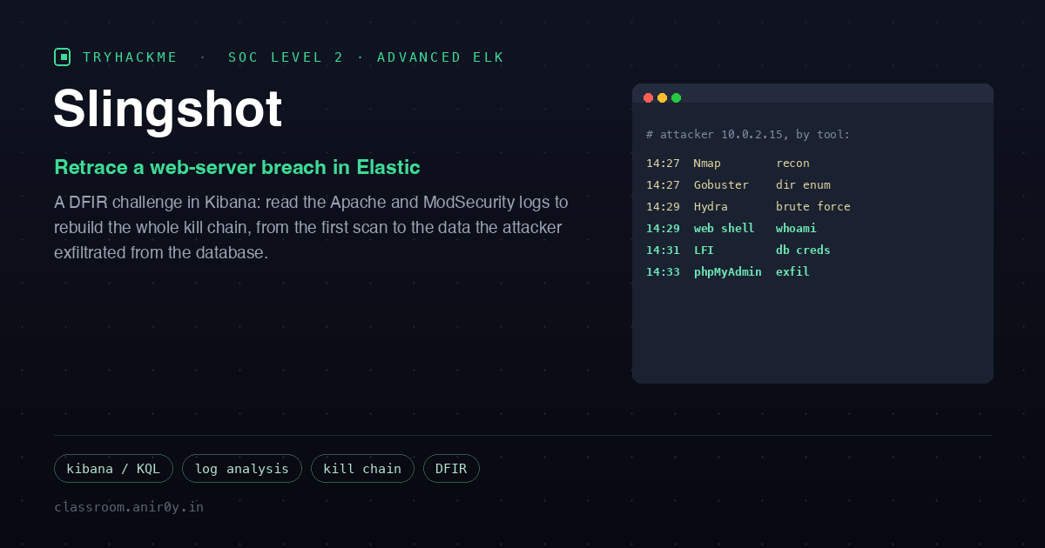1045x548 pixels.
Task: Click the '# attacker 10.0.2.15, by tool:' comment
Action: 748,135
